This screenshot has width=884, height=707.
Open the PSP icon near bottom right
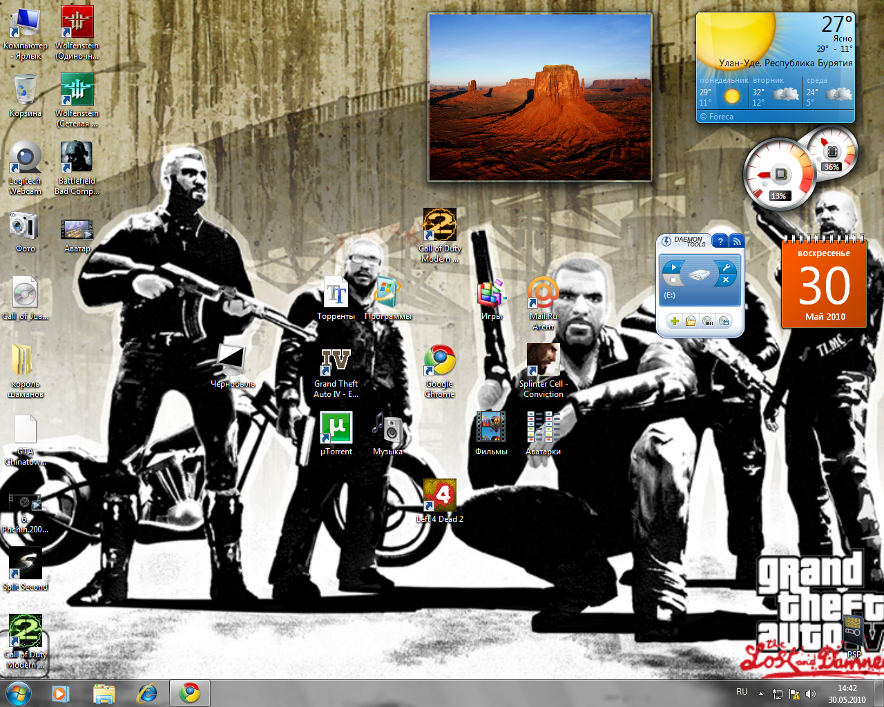[854, 637]
